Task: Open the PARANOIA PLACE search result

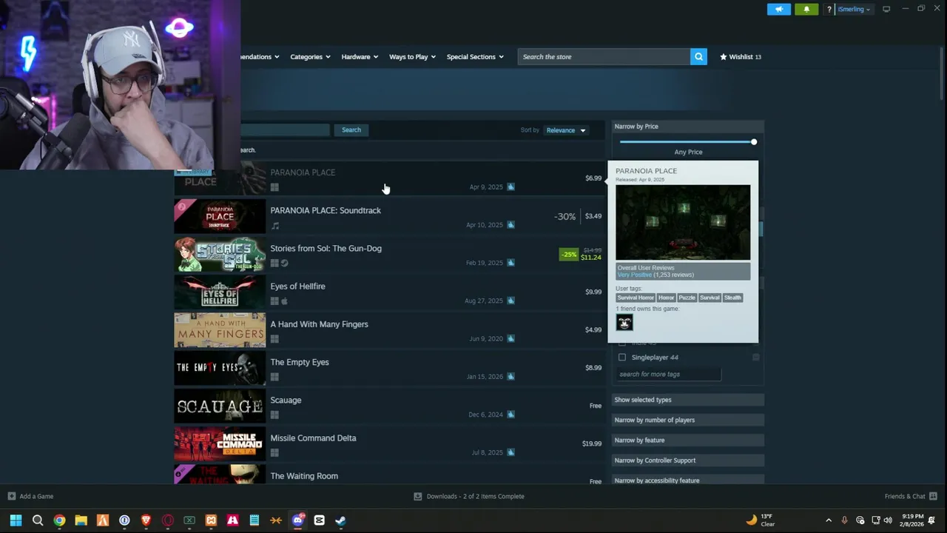Action: pos(389,178)
